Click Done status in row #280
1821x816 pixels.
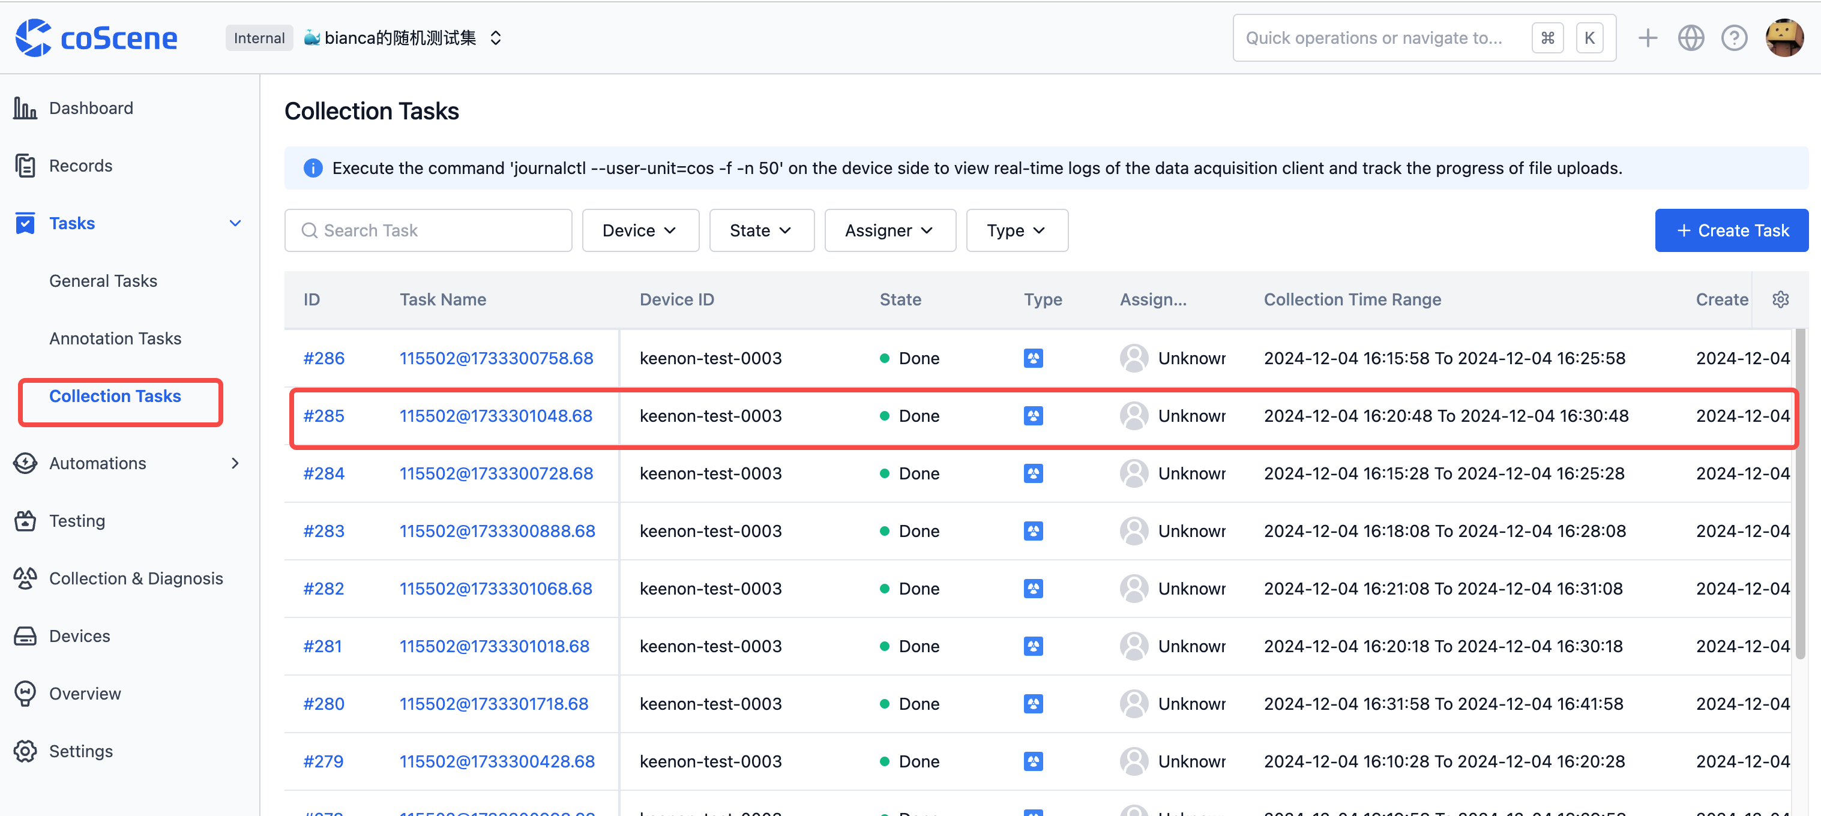pyautogui.click(x=910, y=704)
